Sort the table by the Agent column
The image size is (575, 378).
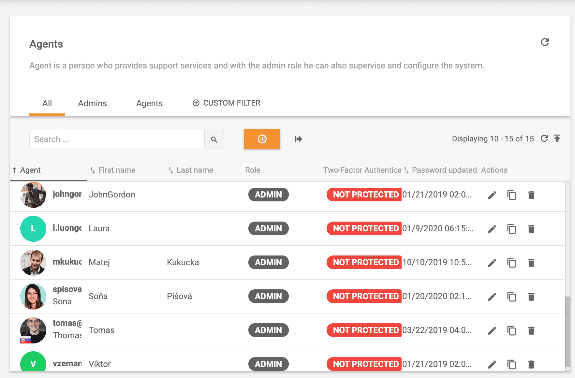[x=30, y=170]
